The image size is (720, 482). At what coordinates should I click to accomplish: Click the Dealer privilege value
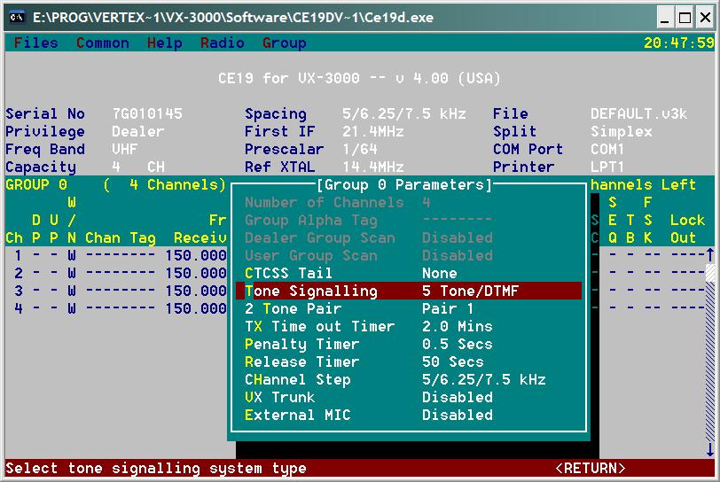pos(137,131)
